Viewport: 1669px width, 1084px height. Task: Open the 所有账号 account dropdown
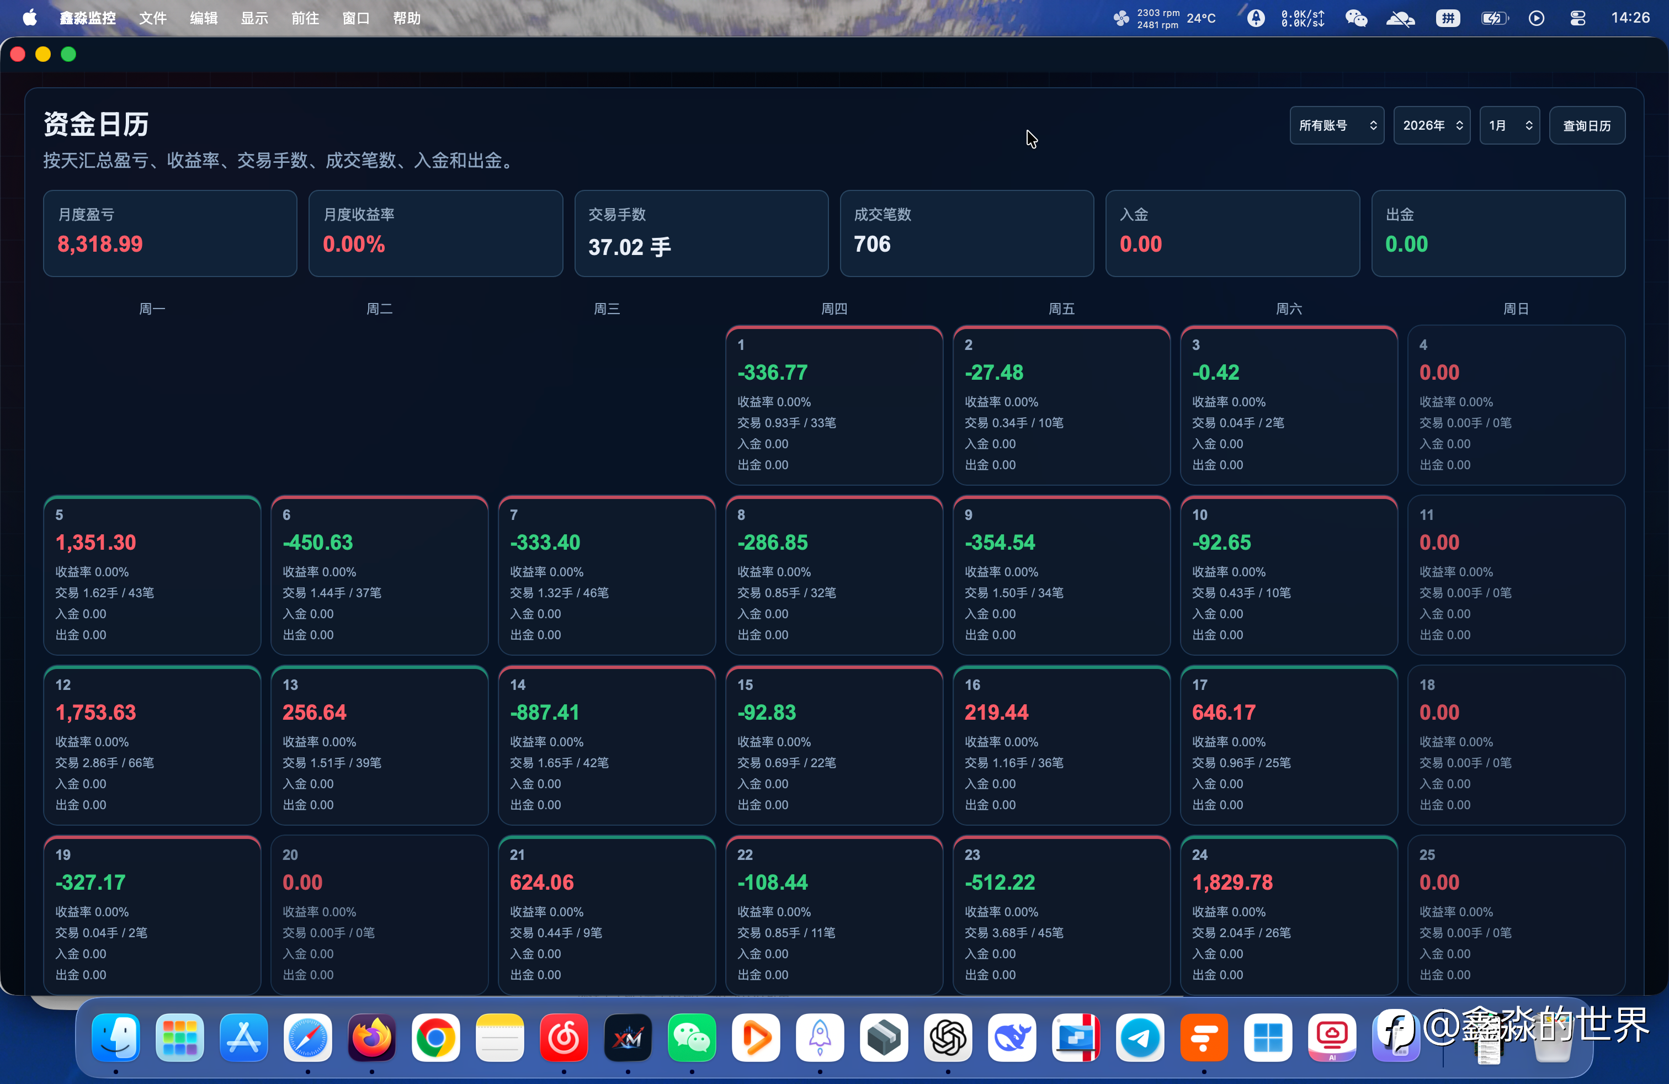point(1337,125)
